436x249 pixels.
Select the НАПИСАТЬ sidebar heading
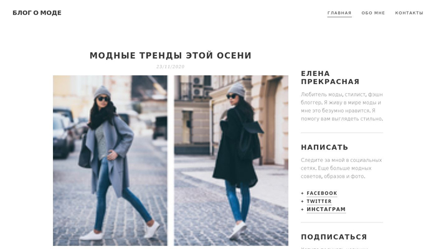325,148
